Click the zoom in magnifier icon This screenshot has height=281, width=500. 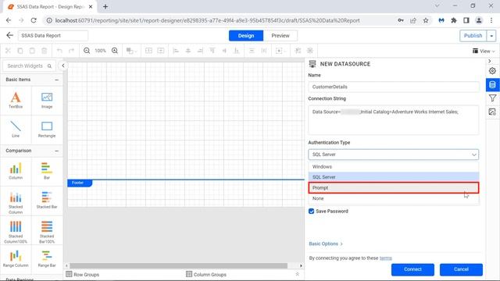click(115, 51)
